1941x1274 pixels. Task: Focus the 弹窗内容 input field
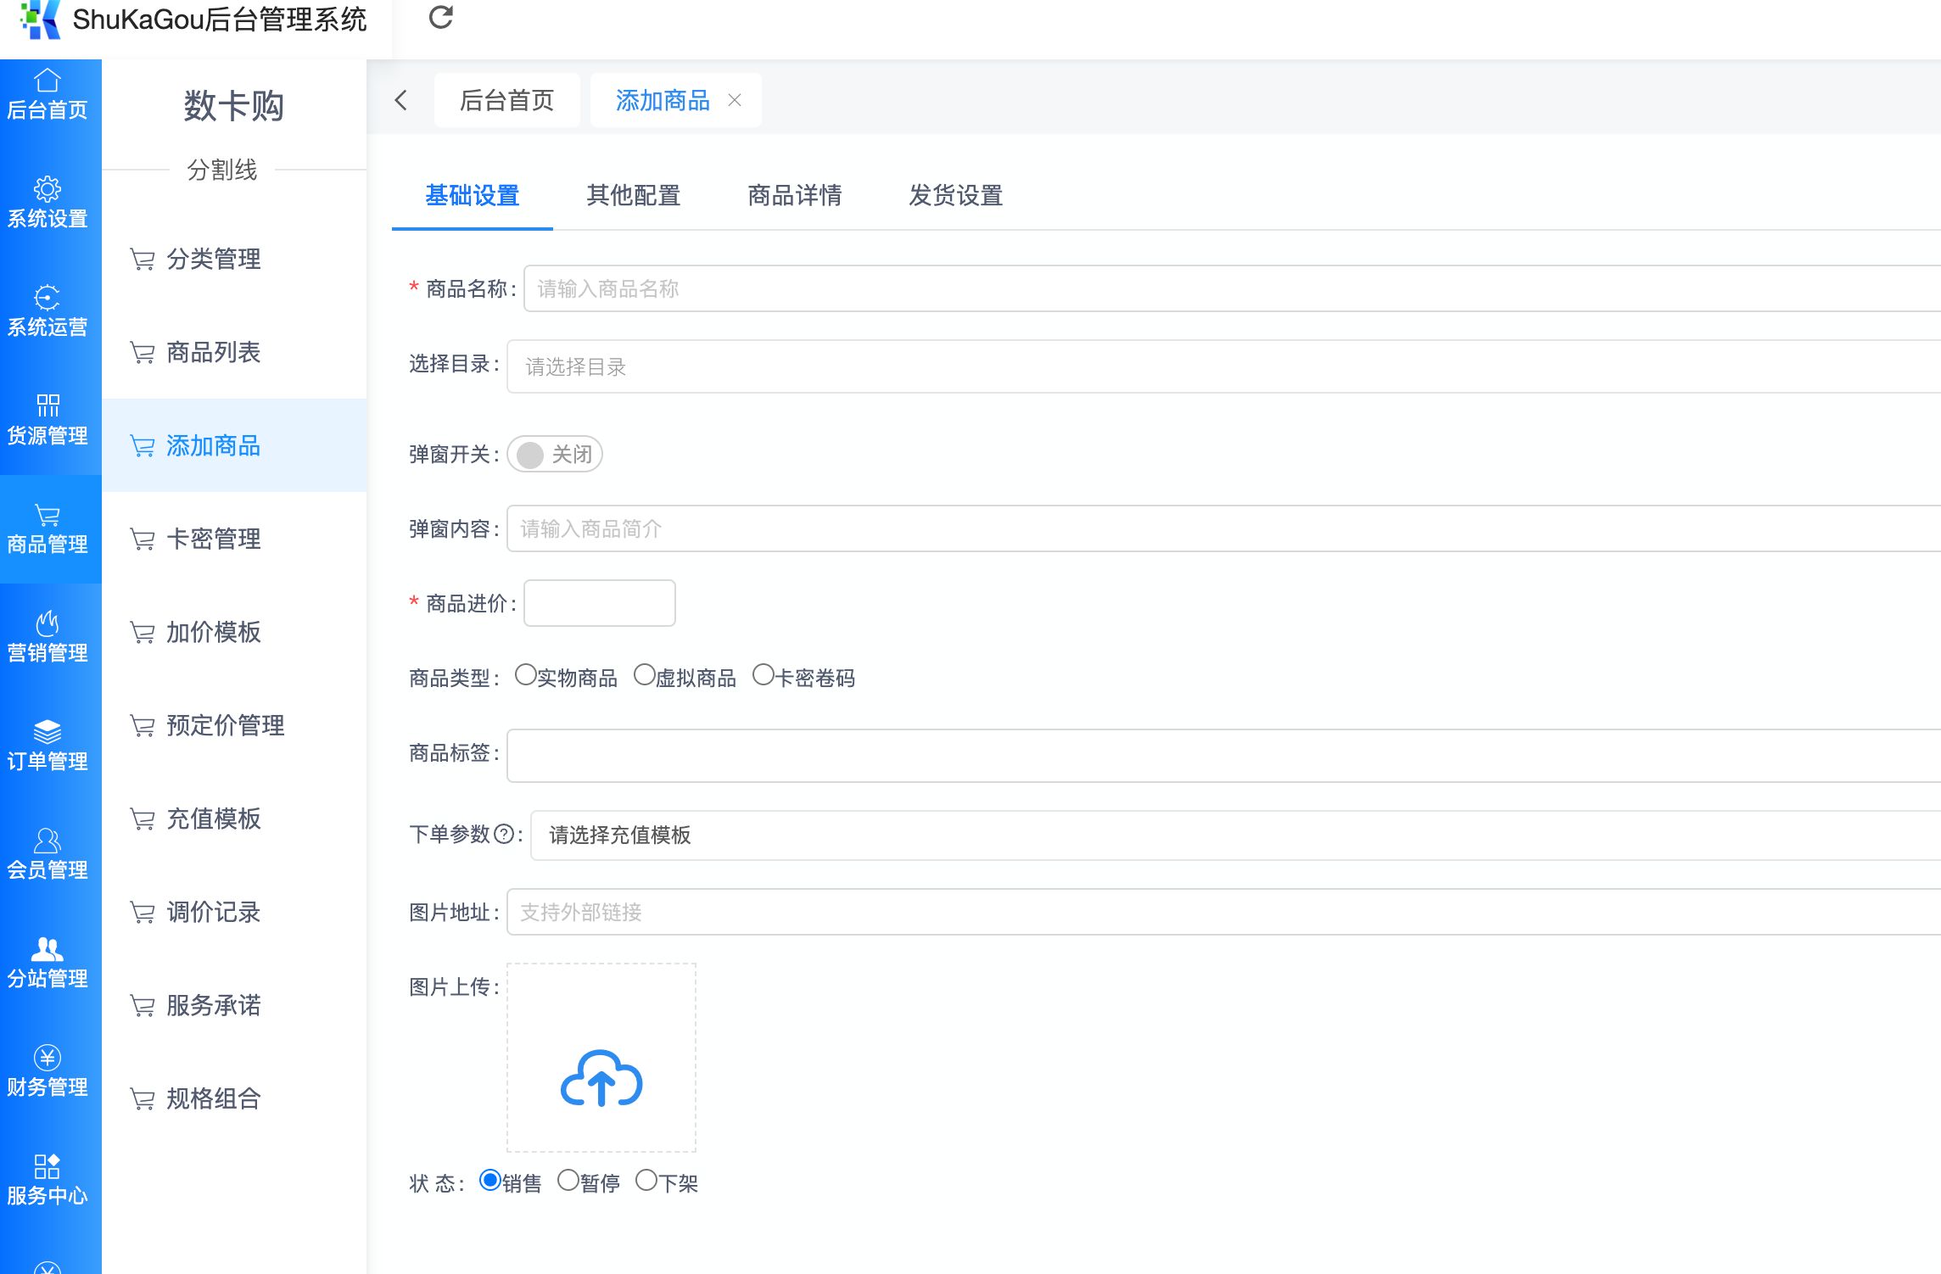coord(1223,528)
